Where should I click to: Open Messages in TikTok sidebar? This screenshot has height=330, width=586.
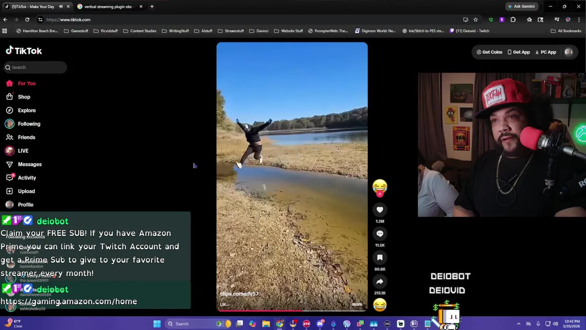pyautogui.click(x=24, y=164)
